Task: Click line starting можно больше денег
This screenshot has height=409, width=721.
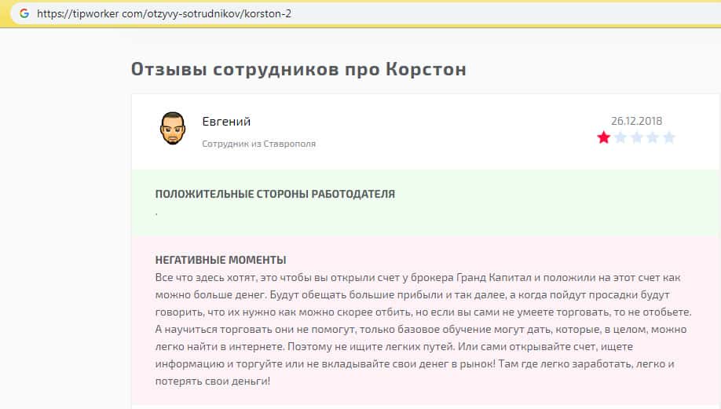Action: (x=412, y=294)
